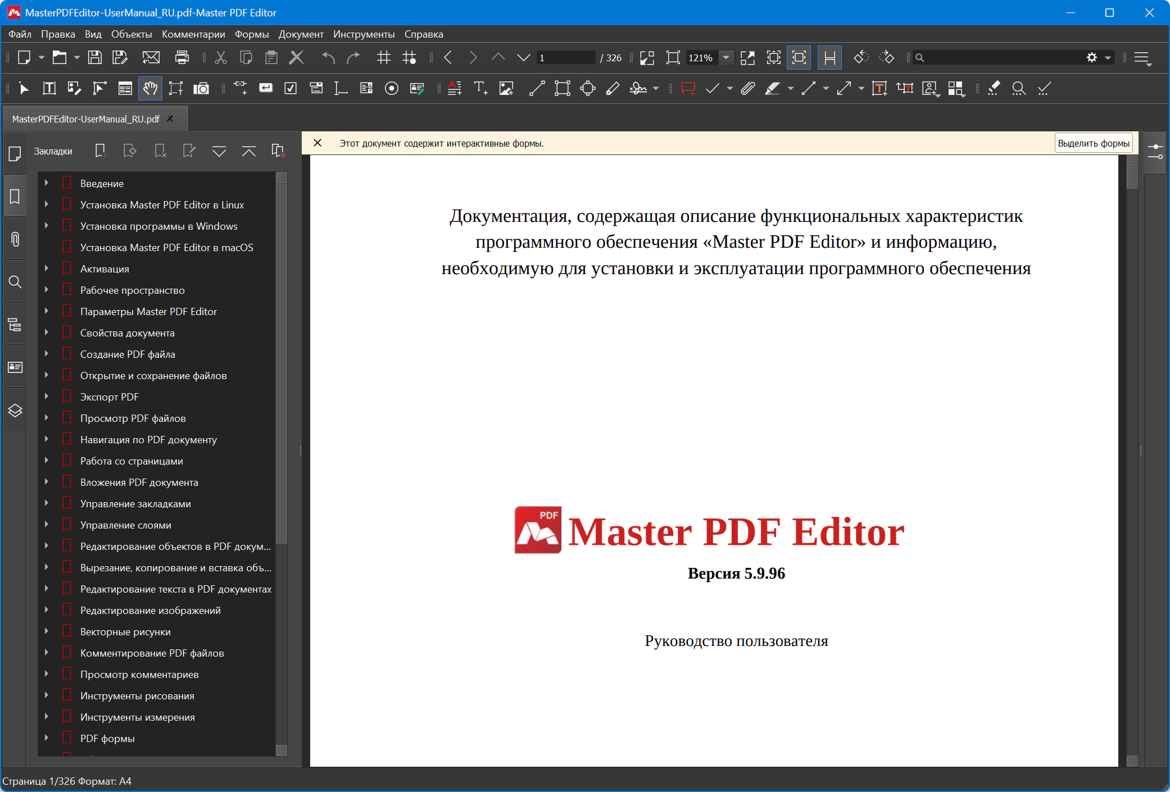The height and width of the screenshot is (792, 1170).
Task: Select the Hand tool
Action: click(150, 89)
